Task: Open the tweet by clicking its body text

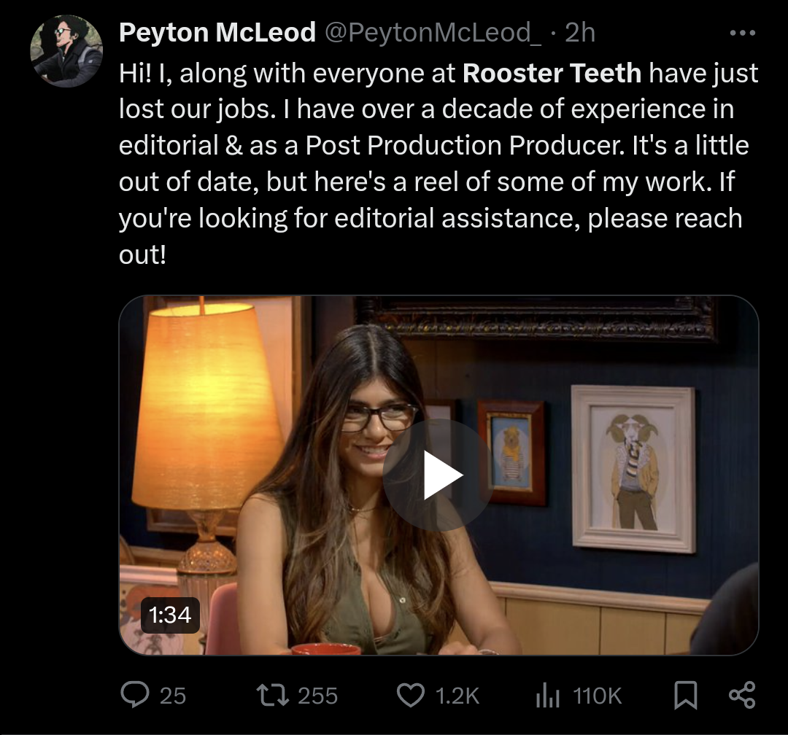Action: (439, 164)
